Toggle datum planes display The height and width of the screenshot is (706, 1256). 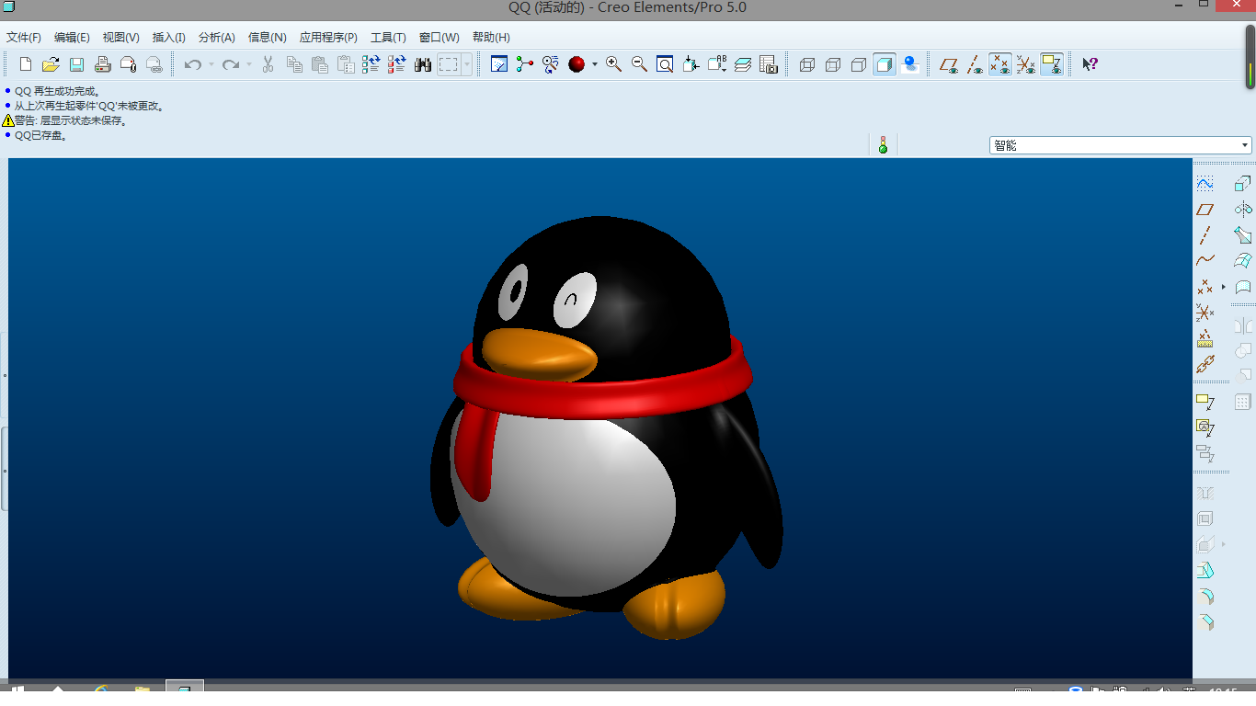pyautogui.click(x=949, y=64)
